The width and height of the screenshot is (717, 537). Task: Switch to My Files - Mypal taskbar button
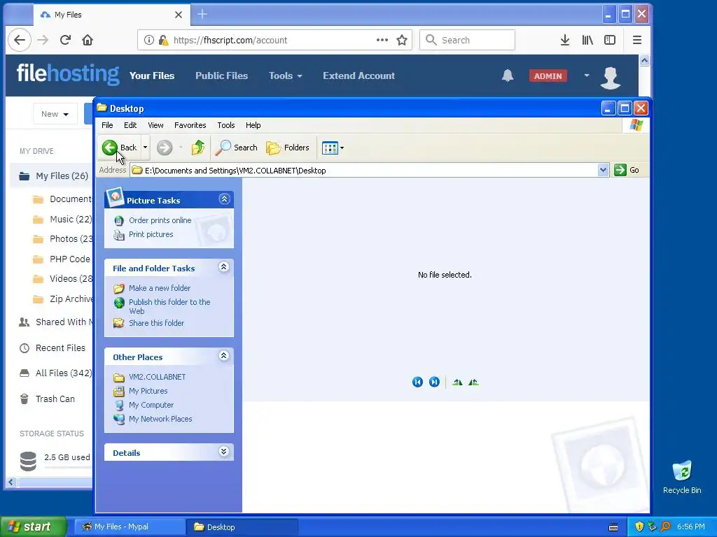tap(130, 527)
